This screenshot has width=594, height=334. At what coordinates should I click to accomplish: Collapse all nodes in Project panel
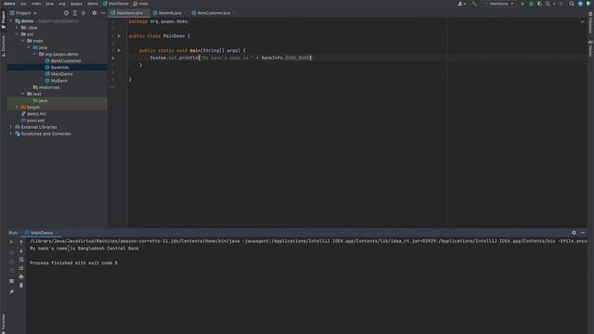pos(84,13)
